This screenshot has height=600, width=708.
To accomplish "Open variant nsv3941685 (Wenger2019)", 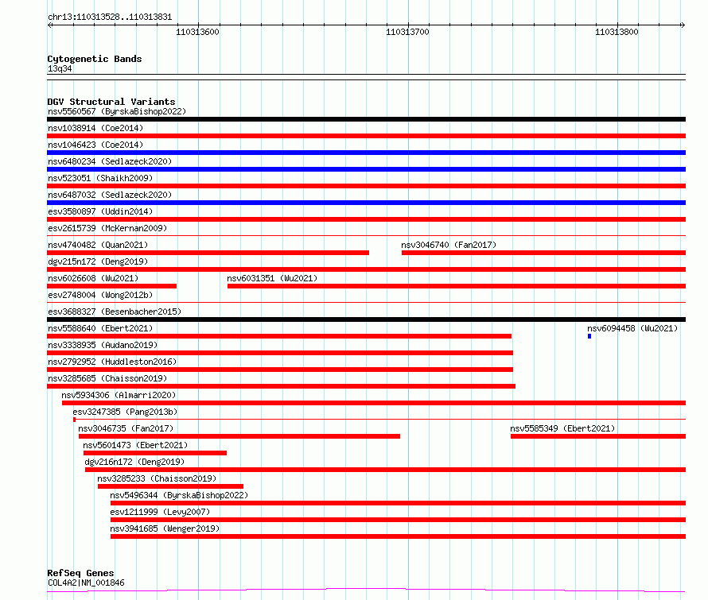I will [165, 528].
